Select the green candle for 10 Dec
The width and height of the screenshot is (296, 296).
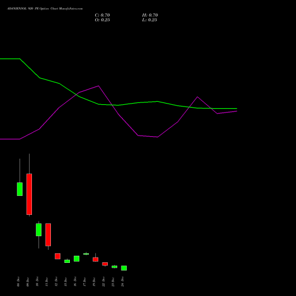click(38, 230)
